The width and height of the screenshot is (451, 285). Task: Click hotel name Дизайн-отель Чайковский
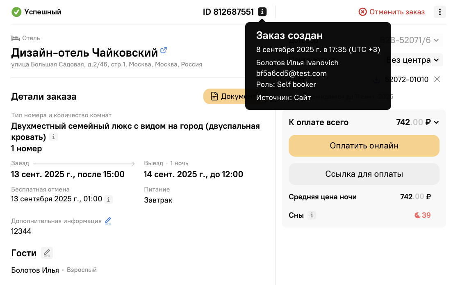(x=84, y=52)
